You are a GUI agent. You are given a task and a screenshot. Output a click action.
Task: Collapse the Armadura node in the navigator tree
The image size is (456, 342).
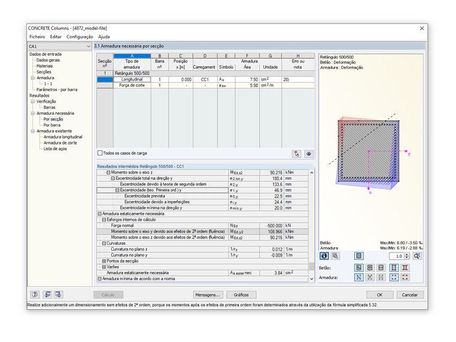point(33,78)
